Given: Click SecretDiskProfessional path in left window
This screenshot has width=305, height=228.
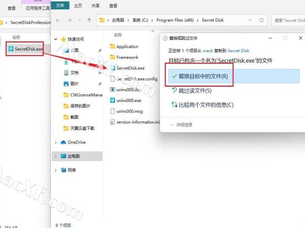Looking at the screenshot, I should click(x=30, y=22).
